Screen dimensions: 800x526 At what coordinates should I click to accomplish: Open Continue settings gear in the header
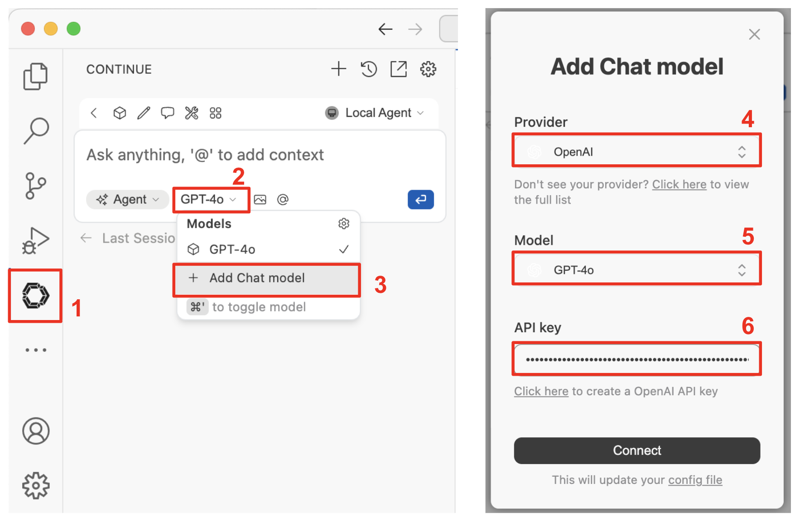click(428, 69)
